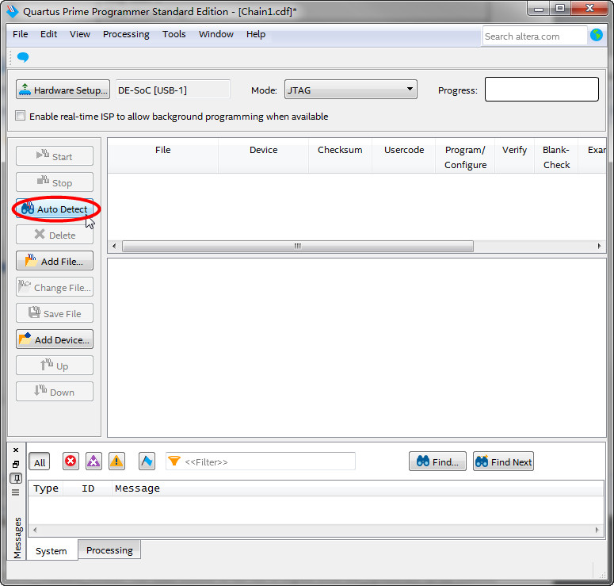Switch to the System messages tab
The height and width of the screenshot is (586, 614).
click(51, 551)
